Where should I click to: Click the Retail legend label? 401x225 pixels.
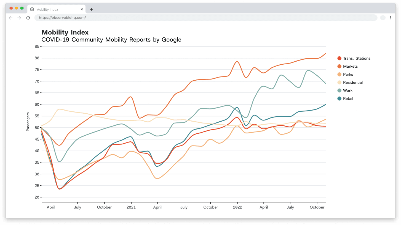click(348, 98)
